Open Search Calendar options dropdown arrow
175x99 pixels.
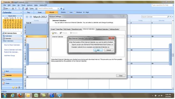[170, 17]
